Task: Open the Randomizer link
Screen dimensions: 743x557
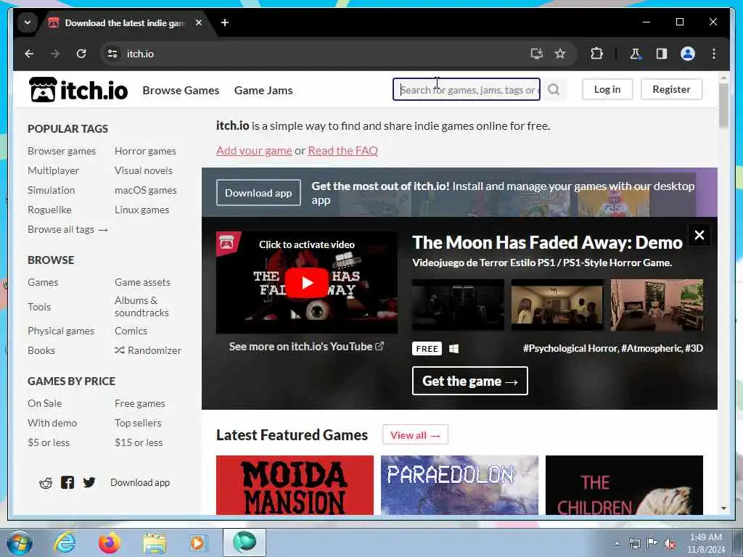Action: [148, 350]
